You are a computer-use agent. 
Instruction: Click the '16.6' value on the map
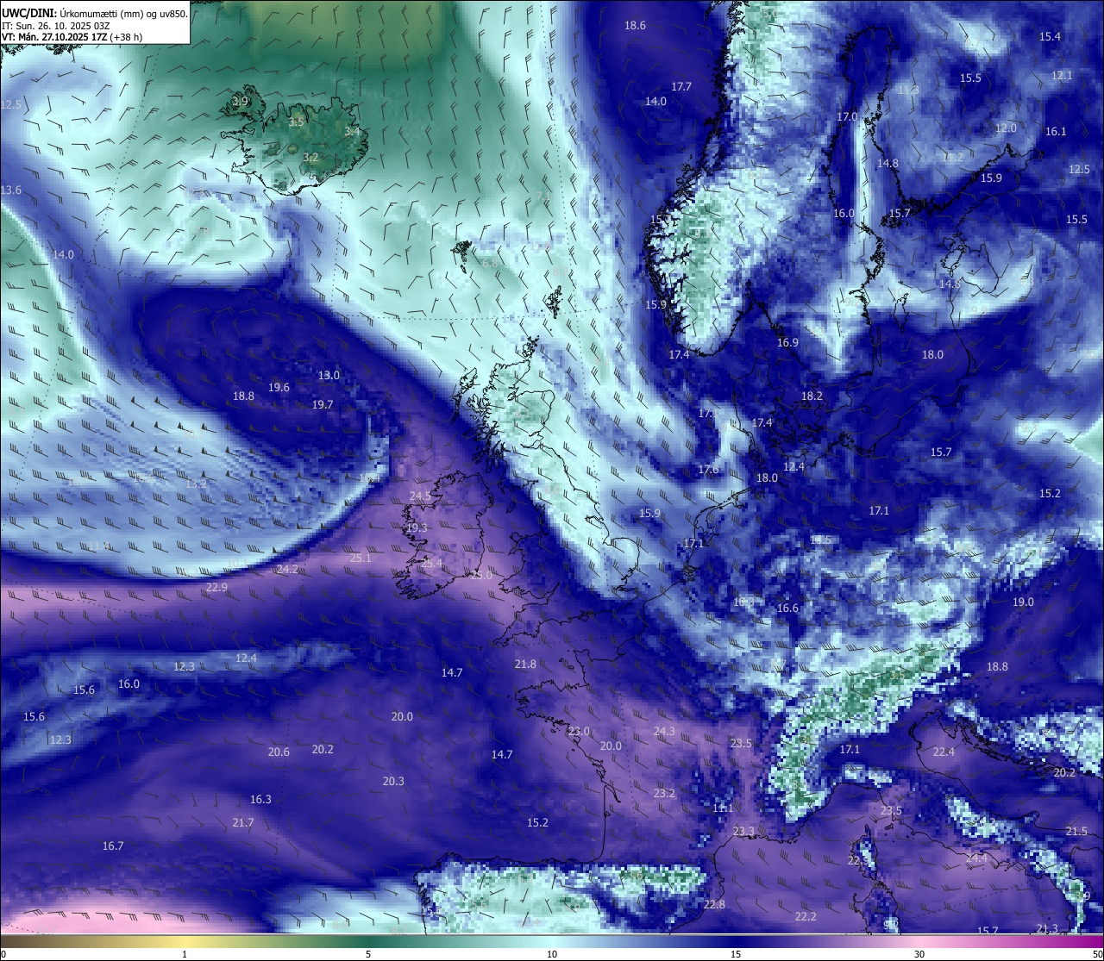click(x=787, y=608)
